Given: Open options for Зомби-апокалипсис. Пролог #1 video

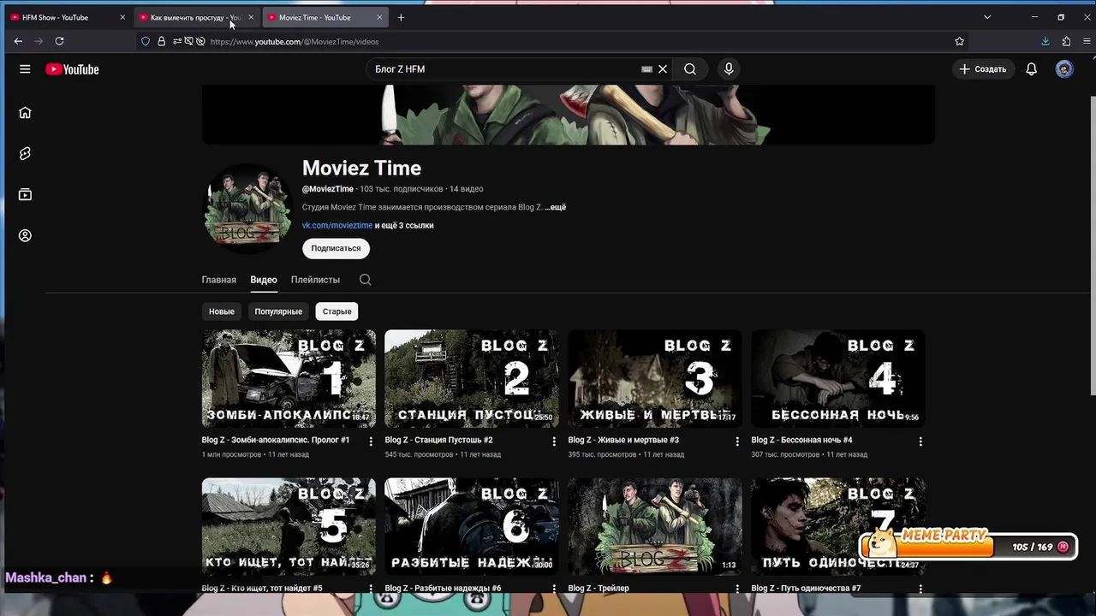Looking at the screenshot, I should [371, 441].
